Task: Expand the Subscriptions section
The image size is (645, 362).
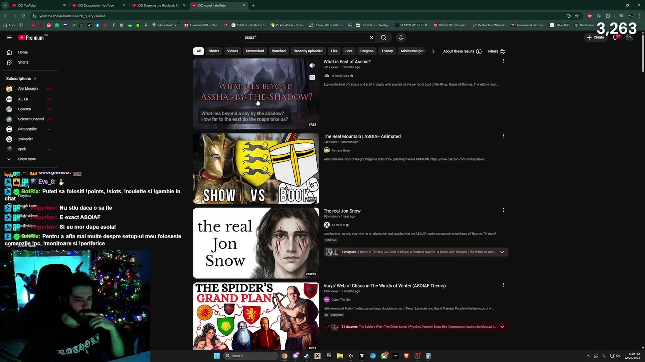Action: (x=21, y=79)
